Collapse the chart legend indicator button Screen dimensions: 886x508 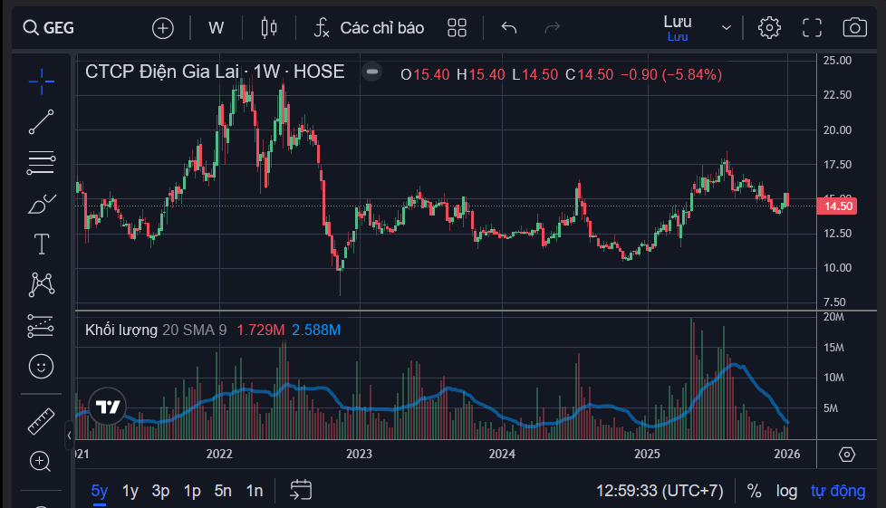(371, 72)
